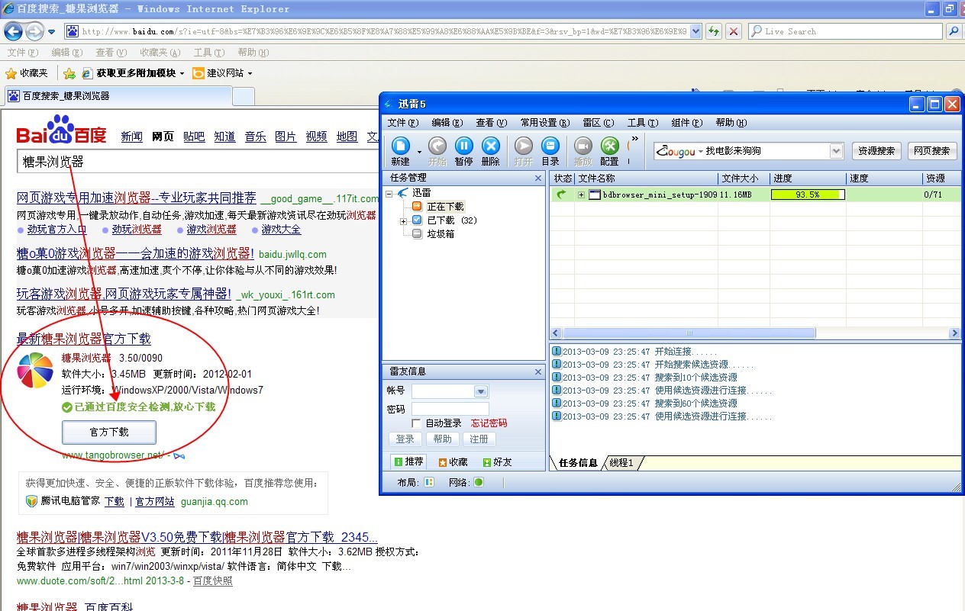Click the 密码 password input field
Screen dimensions: 965x611
[450, 409]
